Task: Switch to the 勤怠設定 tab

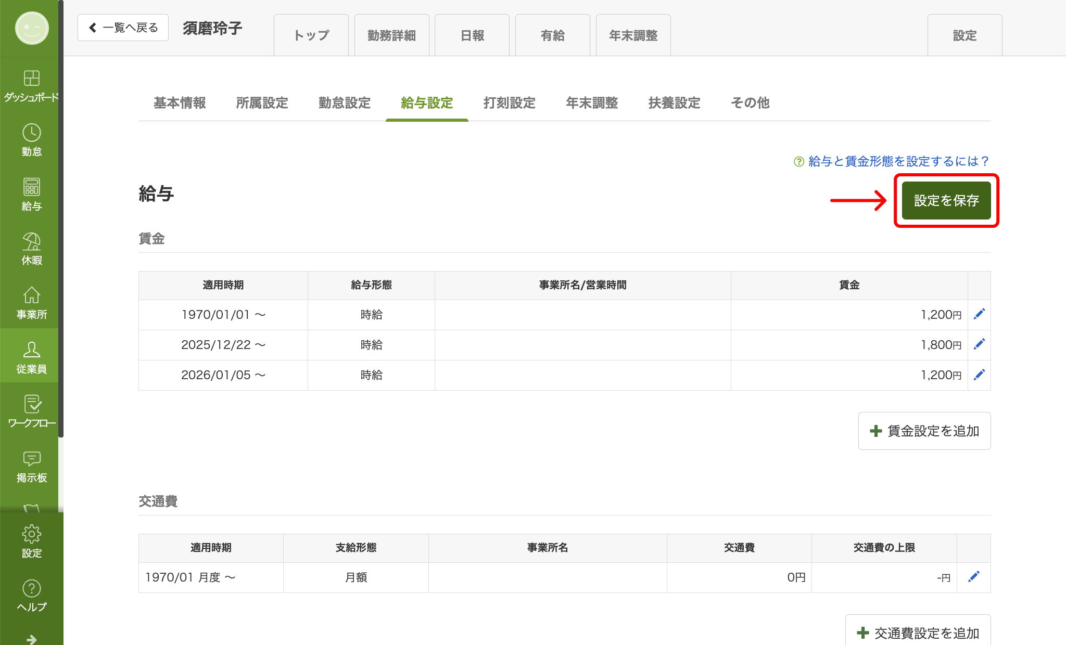Action: point(344,103)
